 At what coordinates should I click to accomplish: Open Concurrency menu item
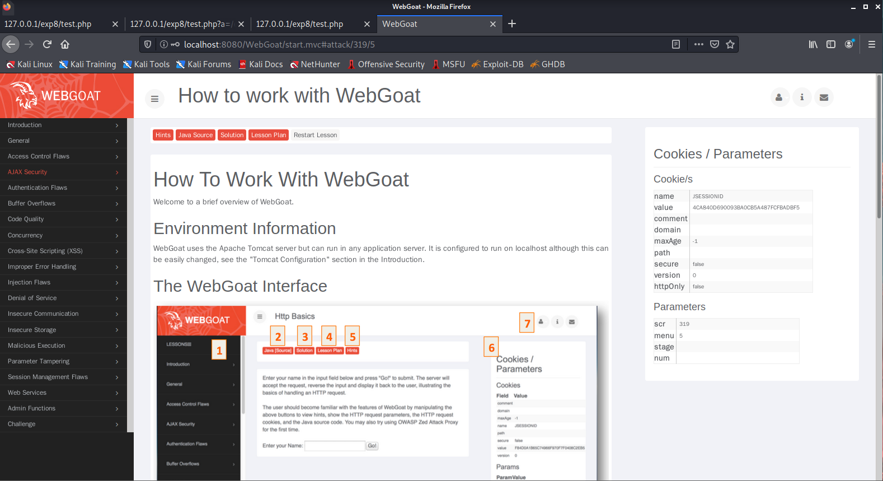point(63,235)
